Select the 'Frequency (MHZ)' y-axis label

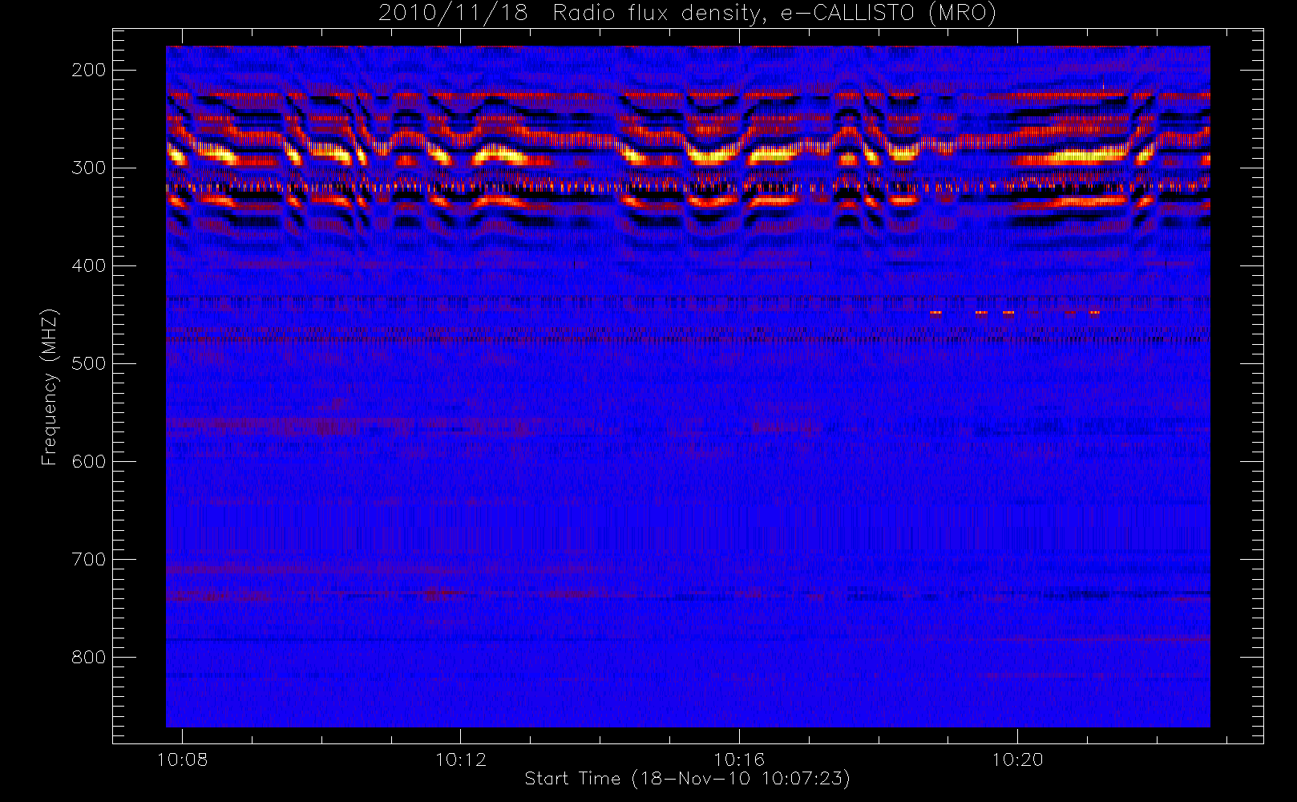coord(50,387)
